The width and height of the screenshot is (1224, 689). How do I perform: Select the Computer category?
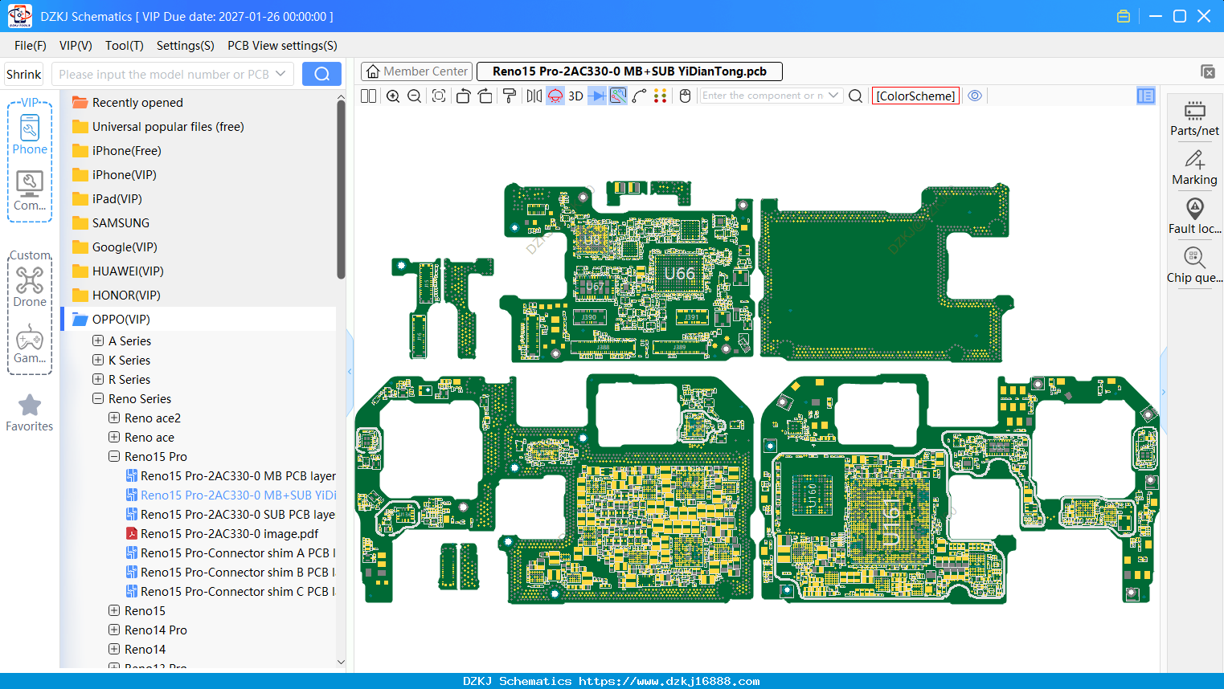30,191
